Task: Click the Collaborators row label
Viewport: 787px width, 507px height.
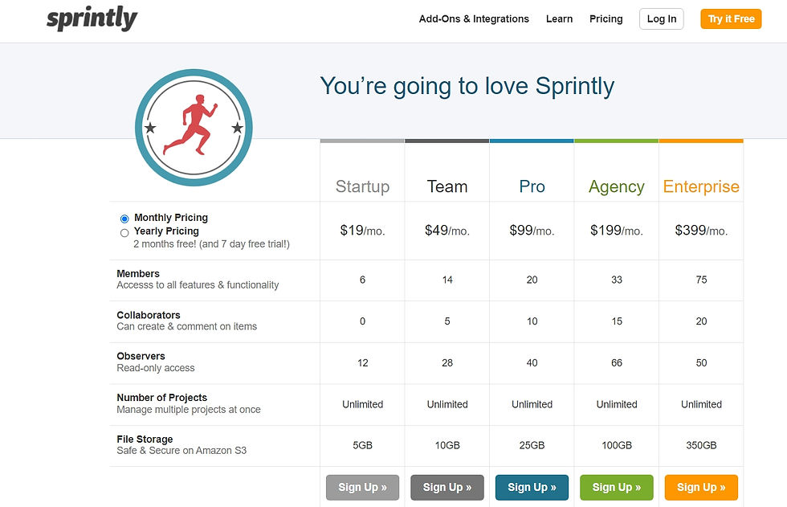Action: coord(149,315)
